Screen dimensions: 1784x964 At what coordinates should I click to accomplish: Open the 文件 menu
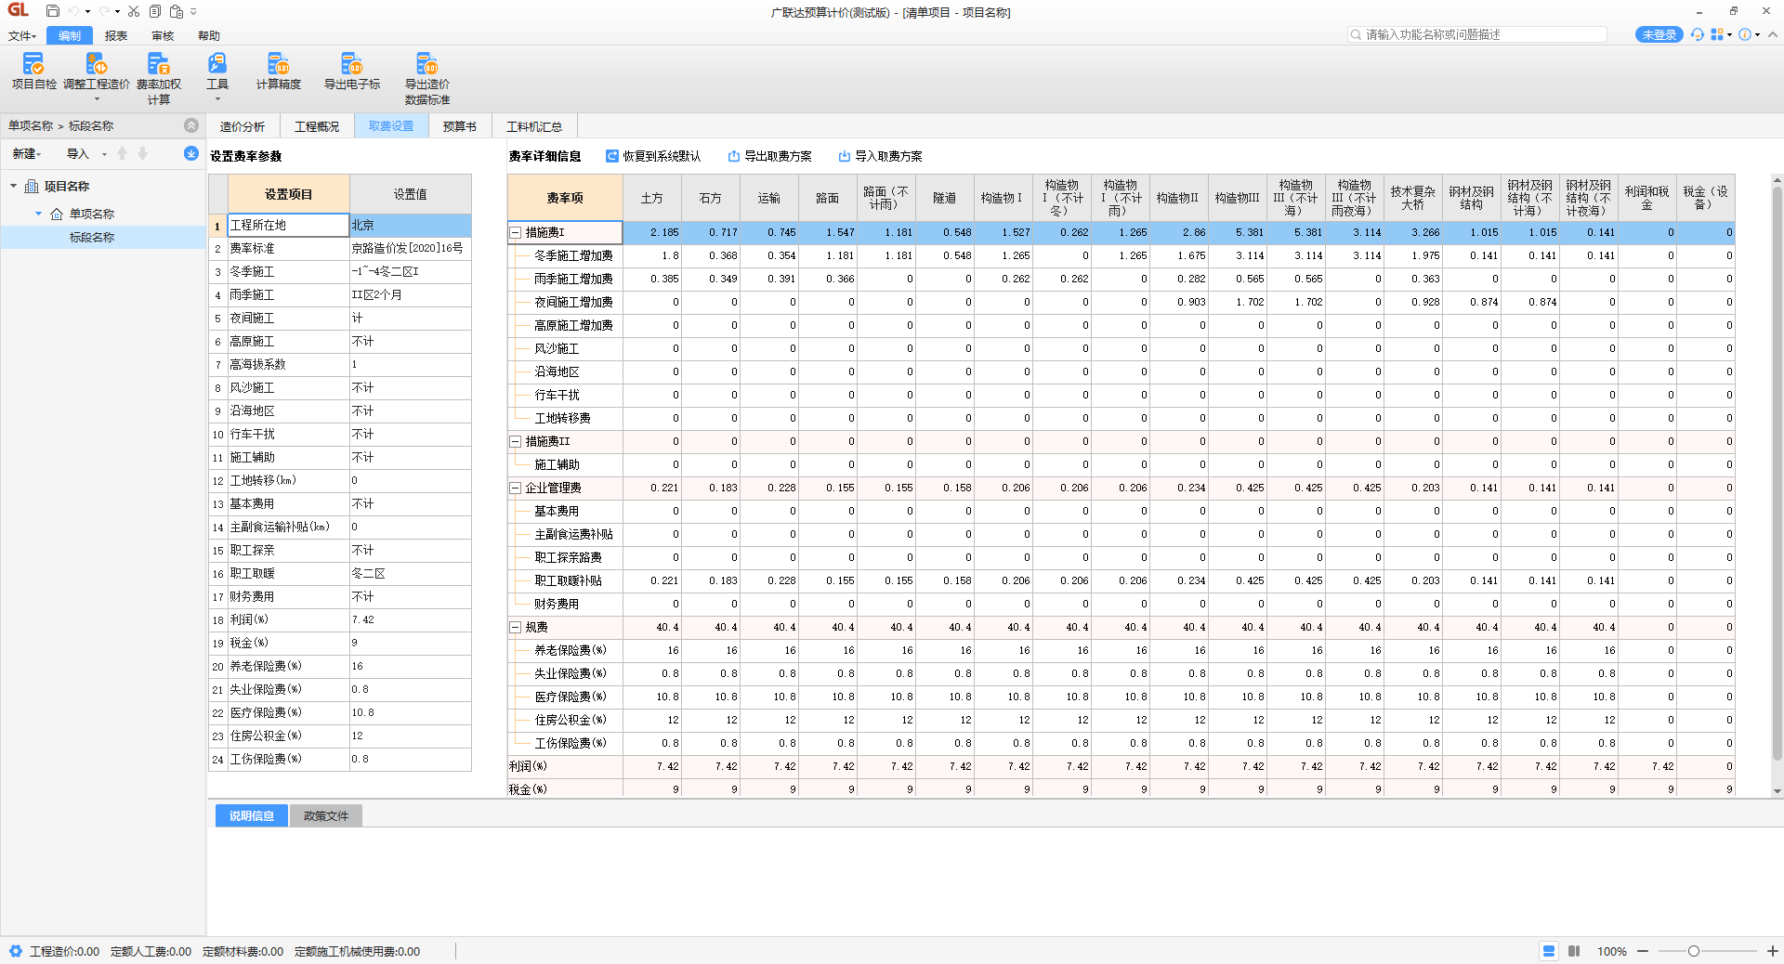22,35
